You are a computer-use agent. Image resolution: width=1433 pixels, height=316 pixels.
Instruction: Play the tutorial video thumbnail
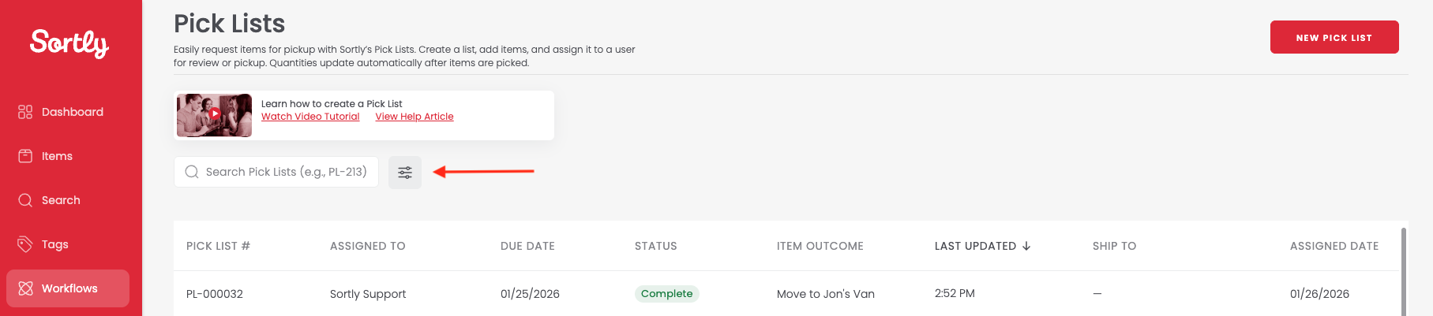[x=214, y=115]
